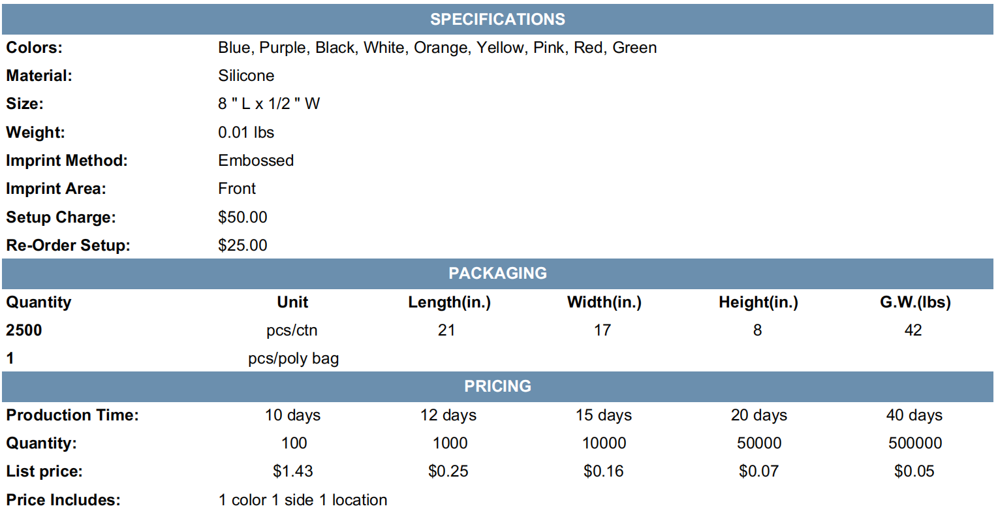
Task: Click the size value 8" L x 1/2" W
Action: [x=269, y=104]
